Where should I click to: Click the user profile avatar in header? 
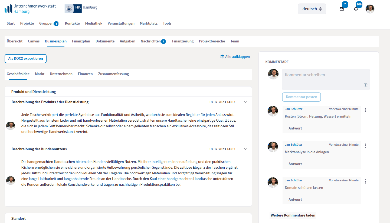point(370,9)
